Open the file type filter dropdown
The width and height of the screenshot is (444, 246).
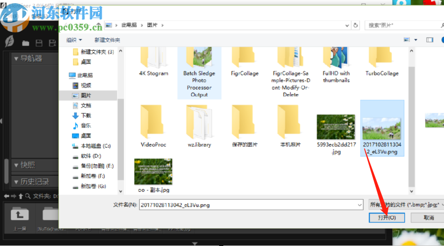click(407, 205)
